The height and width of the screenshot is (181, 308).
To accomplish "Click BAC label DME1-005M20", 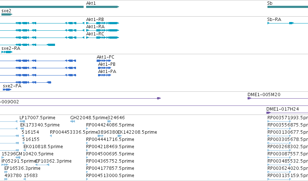I will (x=264, y=95).
